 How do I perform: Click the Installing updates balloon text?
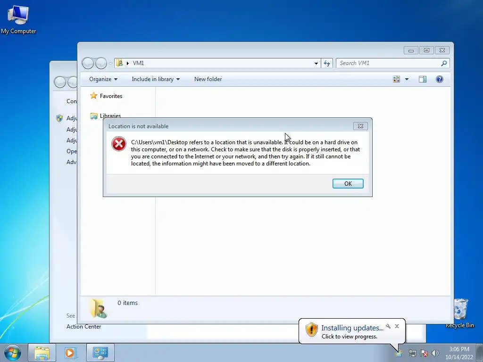click(x=352, y=328)
